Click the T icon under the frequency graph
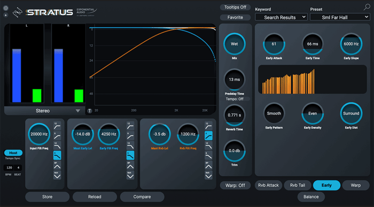This screenshot has width=374, height=207. (x=90, y=111)
